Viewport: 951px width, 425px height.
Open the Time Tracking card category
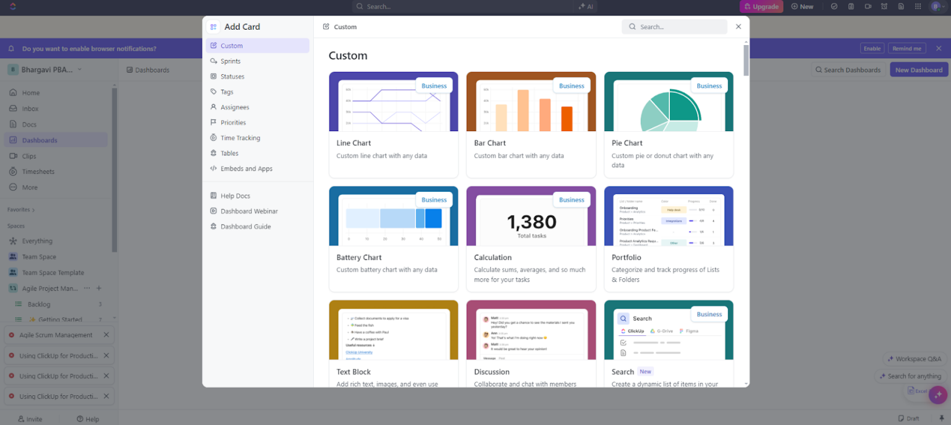tap(241, 137)
